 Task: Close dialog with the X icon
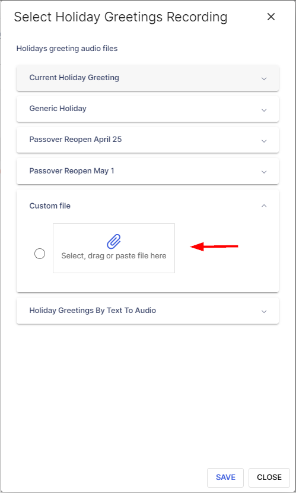point(271,17)
